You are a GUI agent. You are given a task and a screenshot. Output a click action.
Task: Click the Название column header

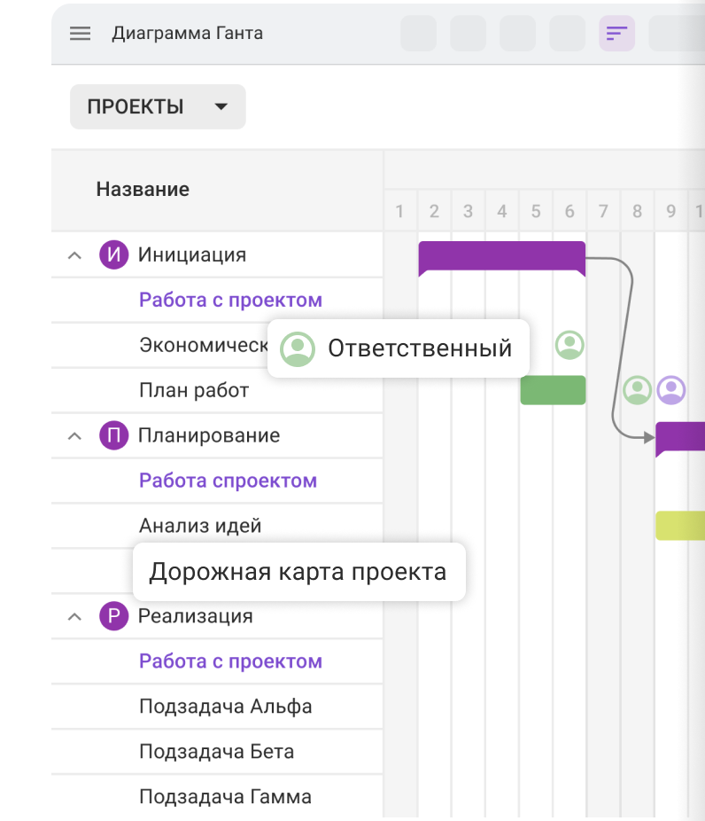[143, 189]
